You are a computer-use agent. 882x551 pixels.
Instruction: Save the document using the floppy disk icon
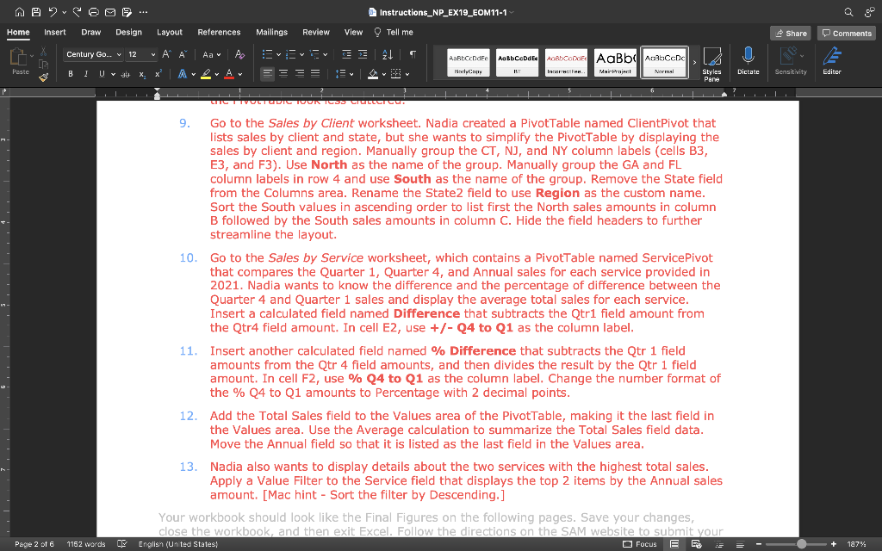click(x=36, y=12)
